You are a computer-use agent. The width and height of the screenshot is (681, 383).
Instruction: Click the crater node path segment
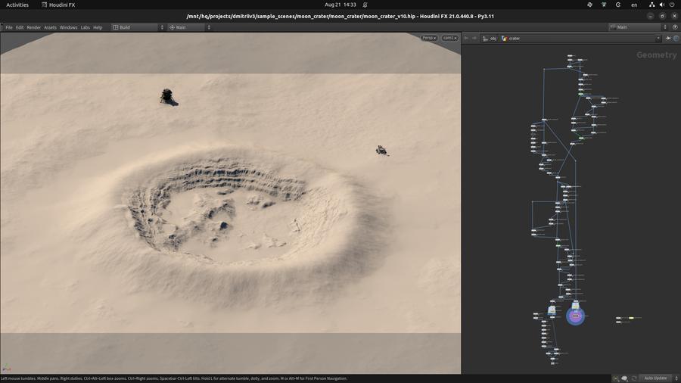(514, 38)
